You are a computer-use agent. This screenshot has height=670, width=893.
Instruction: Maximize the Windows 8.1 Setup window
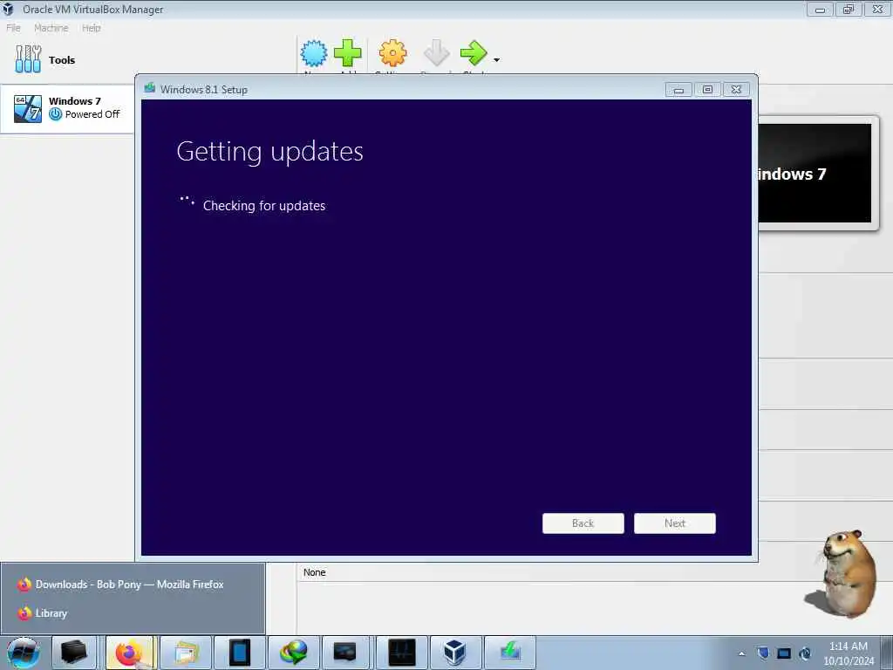point(707,90)
